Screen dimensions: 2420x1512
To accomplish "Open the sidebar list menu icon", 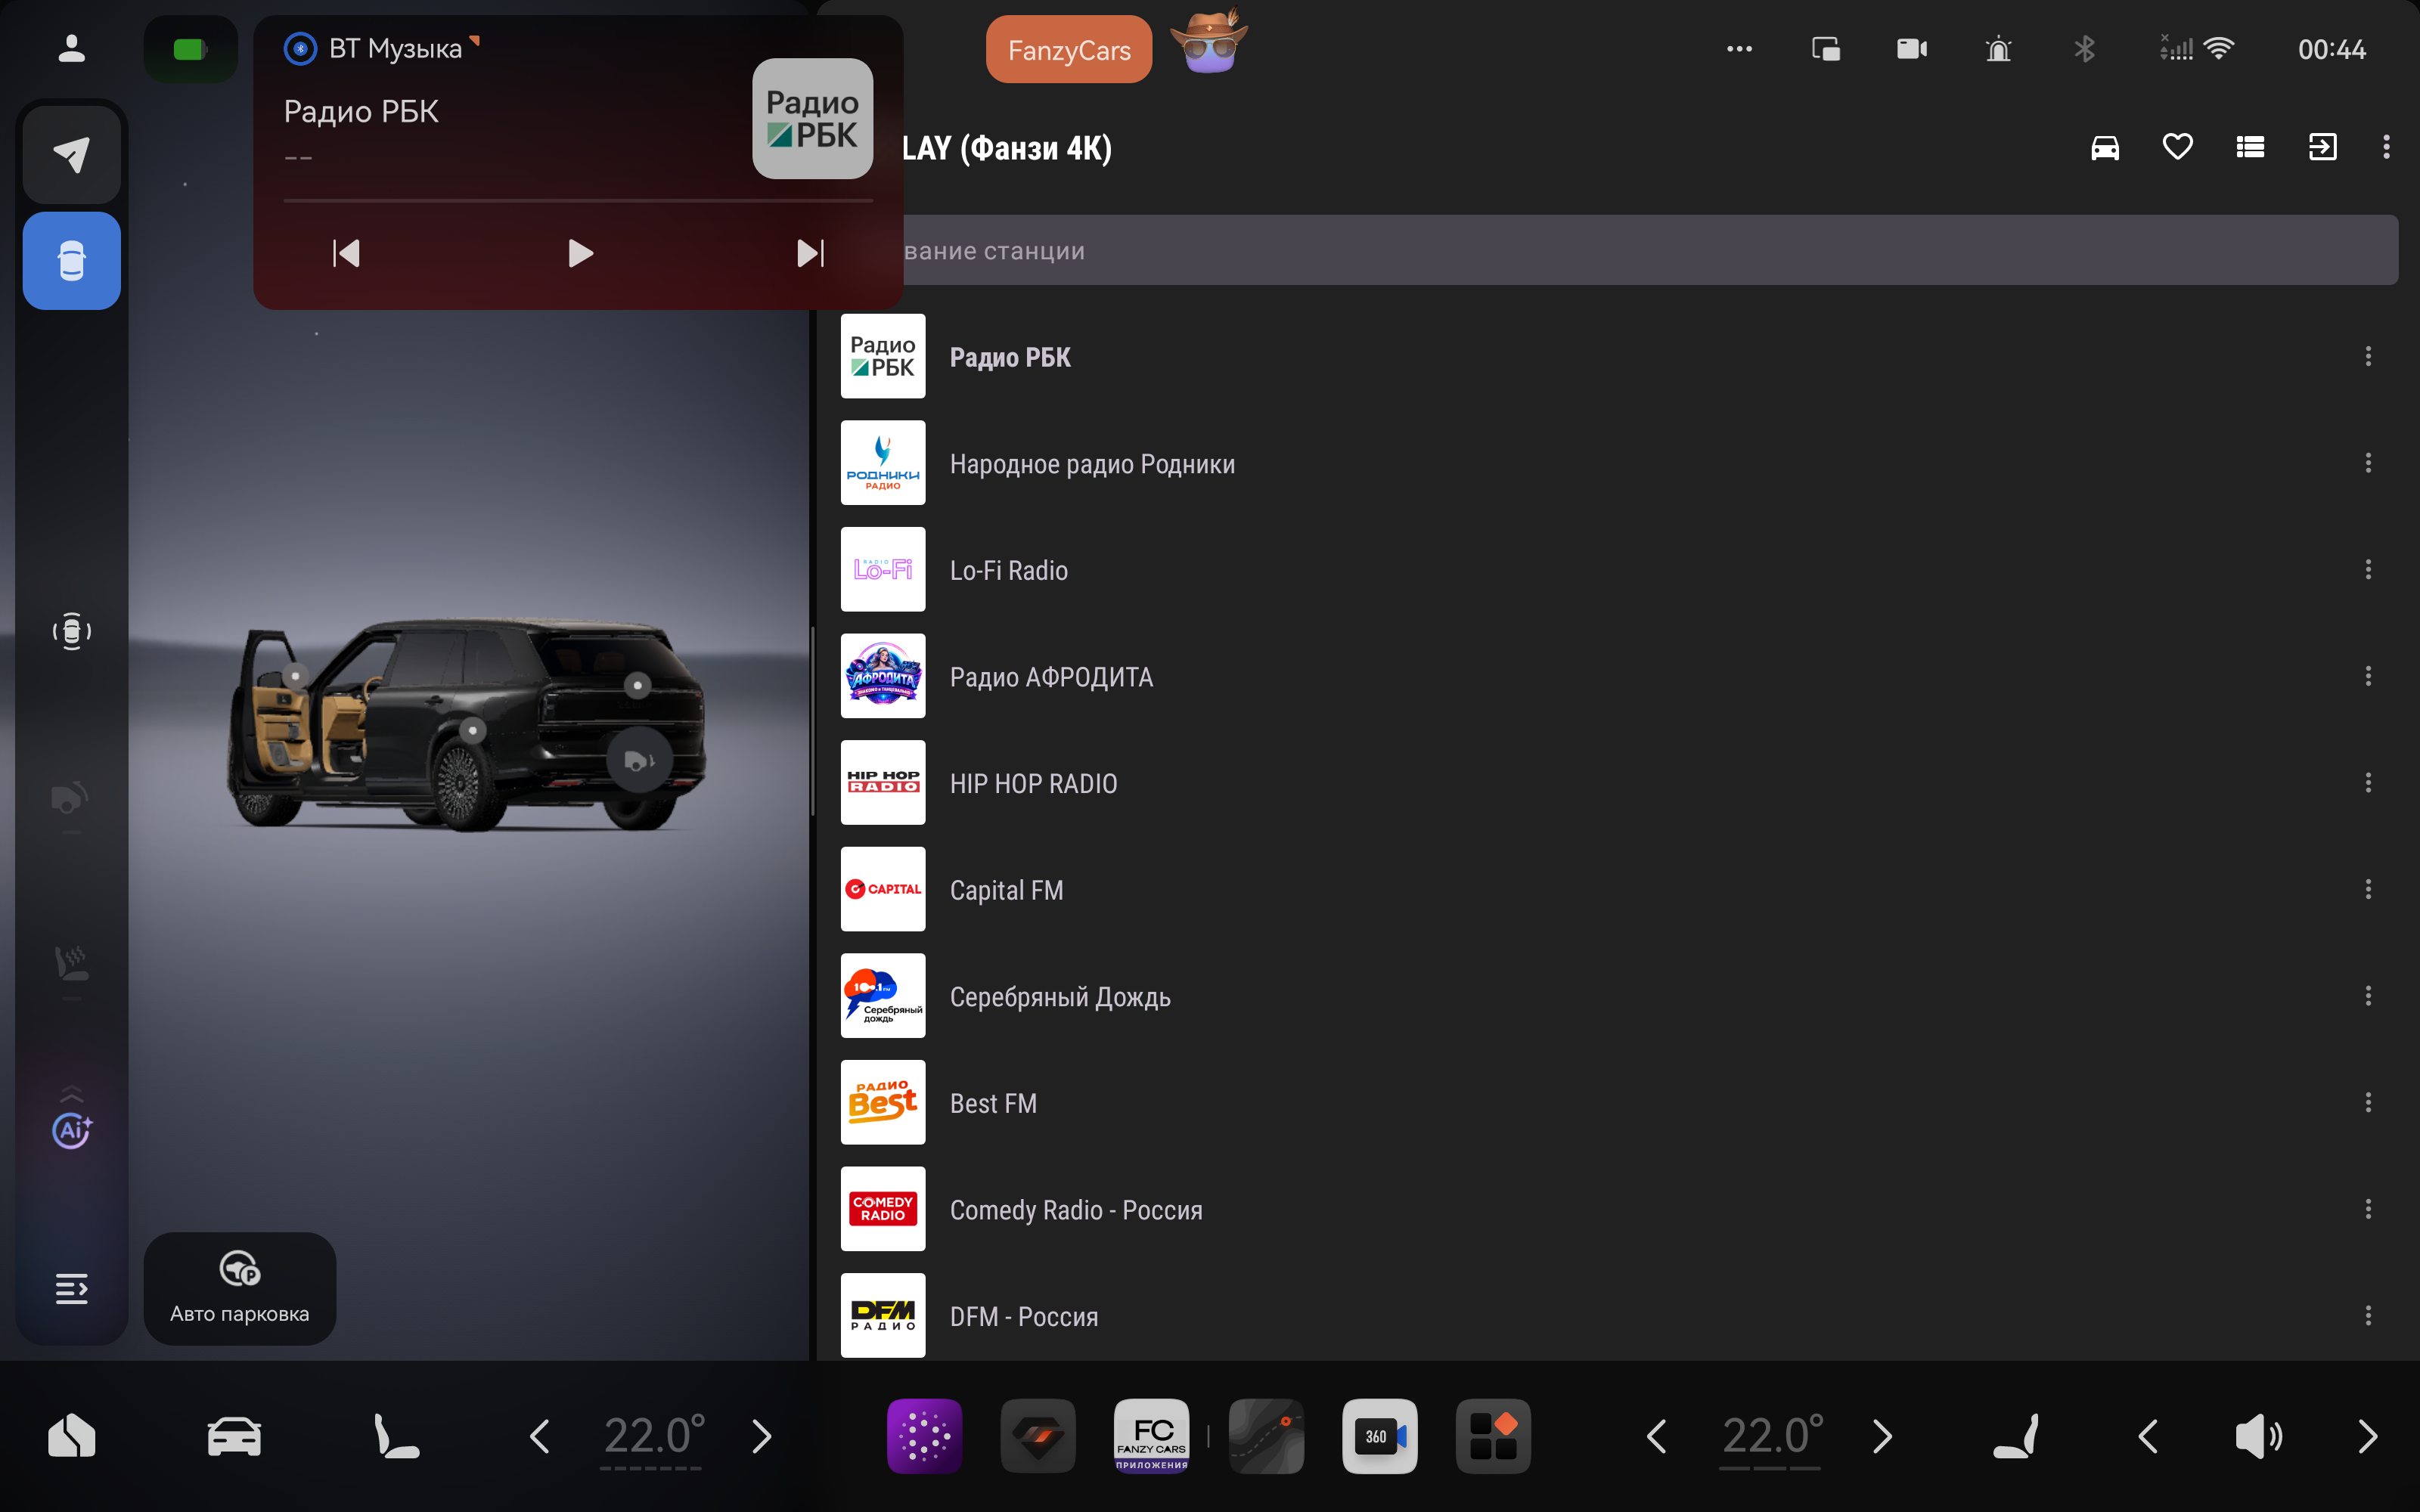I will (72, 1288).
